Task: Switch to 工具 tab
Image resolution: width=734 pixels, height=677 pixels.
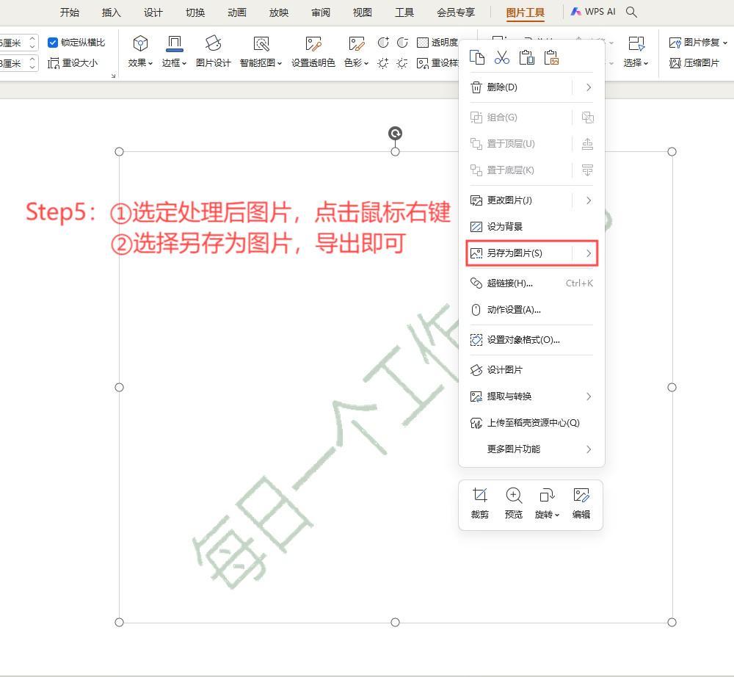Action: 404,12
